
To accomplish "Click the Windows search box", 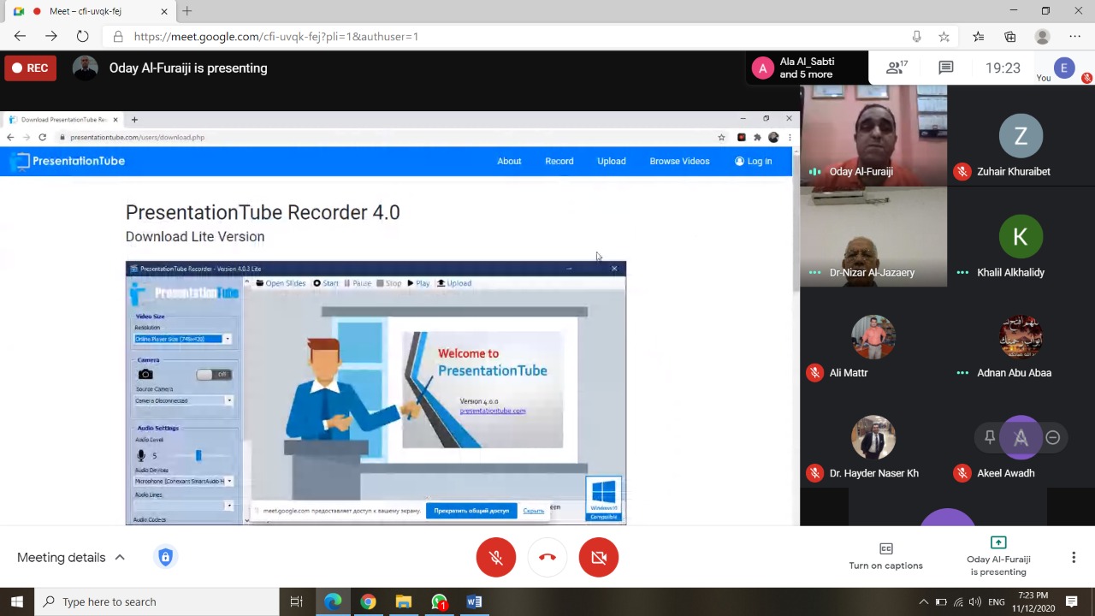I will pyautogui.click(x=157, y=601).
